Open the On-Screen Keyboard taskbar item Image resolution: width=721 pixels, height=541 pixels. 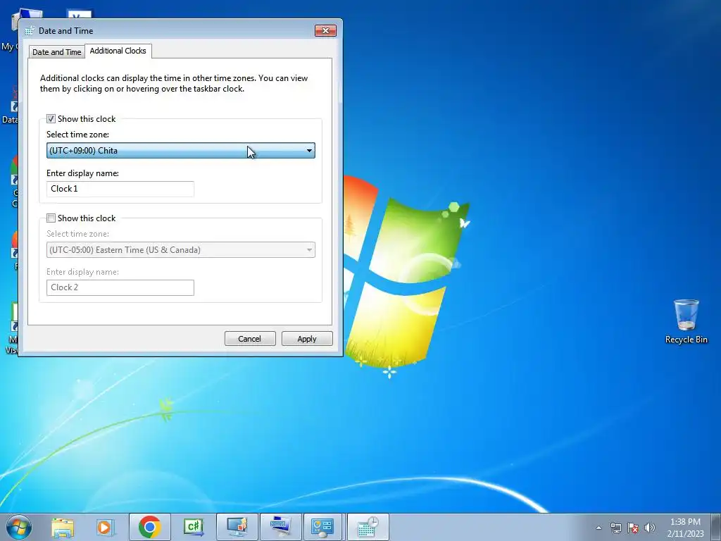[x=280, y=527]
